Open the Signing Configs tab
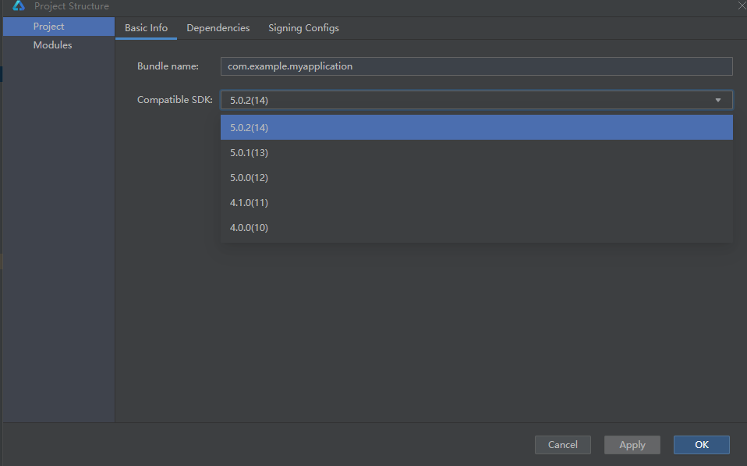The image size is (747, 466). tap(303, 28)
